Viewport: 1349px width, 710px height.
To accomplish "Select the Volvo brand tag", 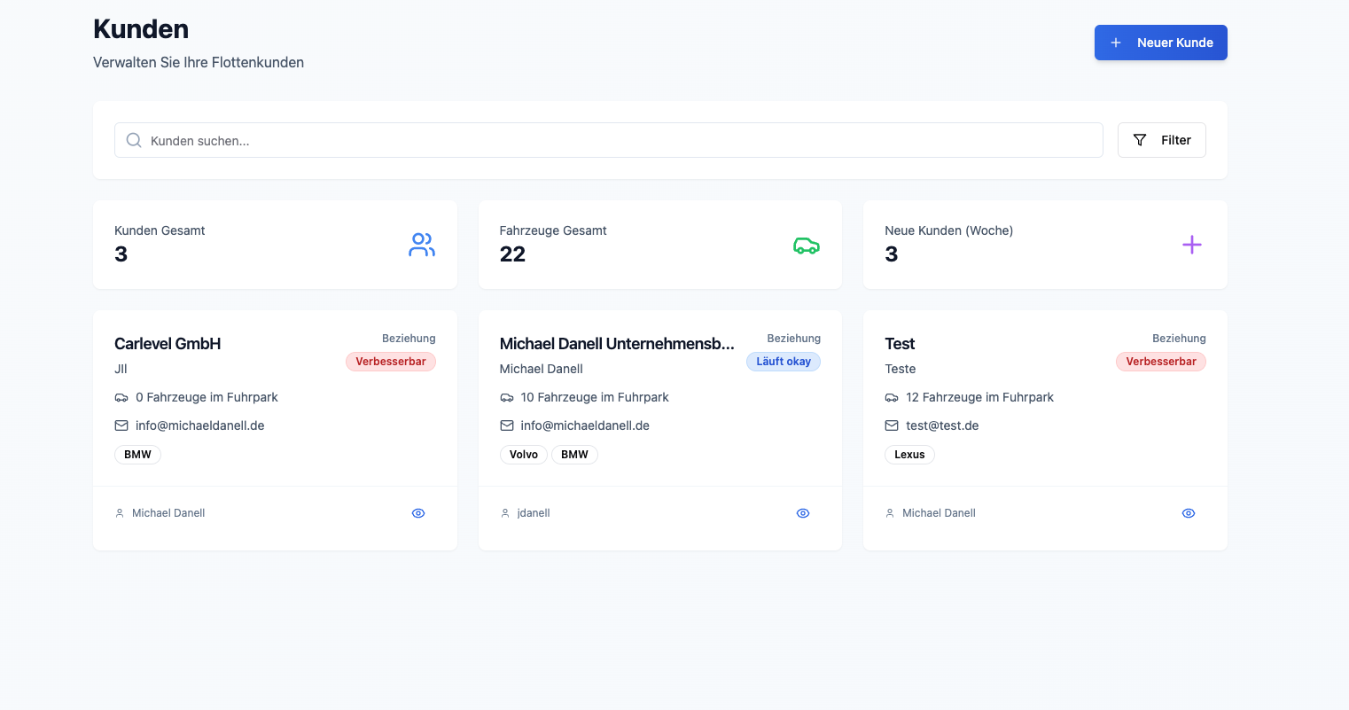I will click(523, 455).
